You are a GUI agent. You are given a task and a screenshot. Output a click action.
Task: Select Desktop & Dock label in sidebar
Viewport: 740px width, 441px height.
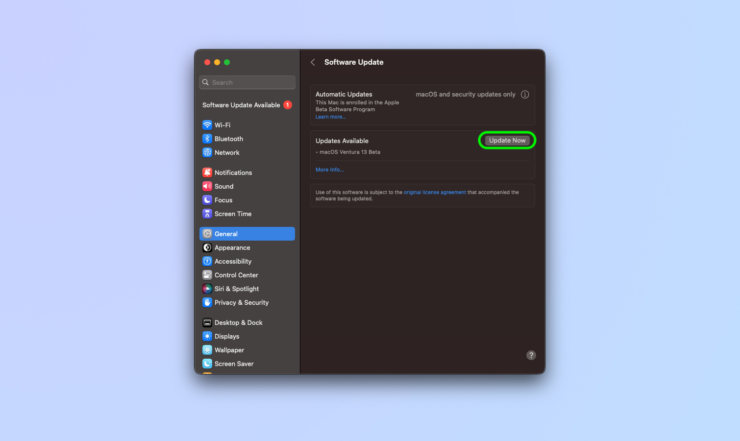[239, 322]
